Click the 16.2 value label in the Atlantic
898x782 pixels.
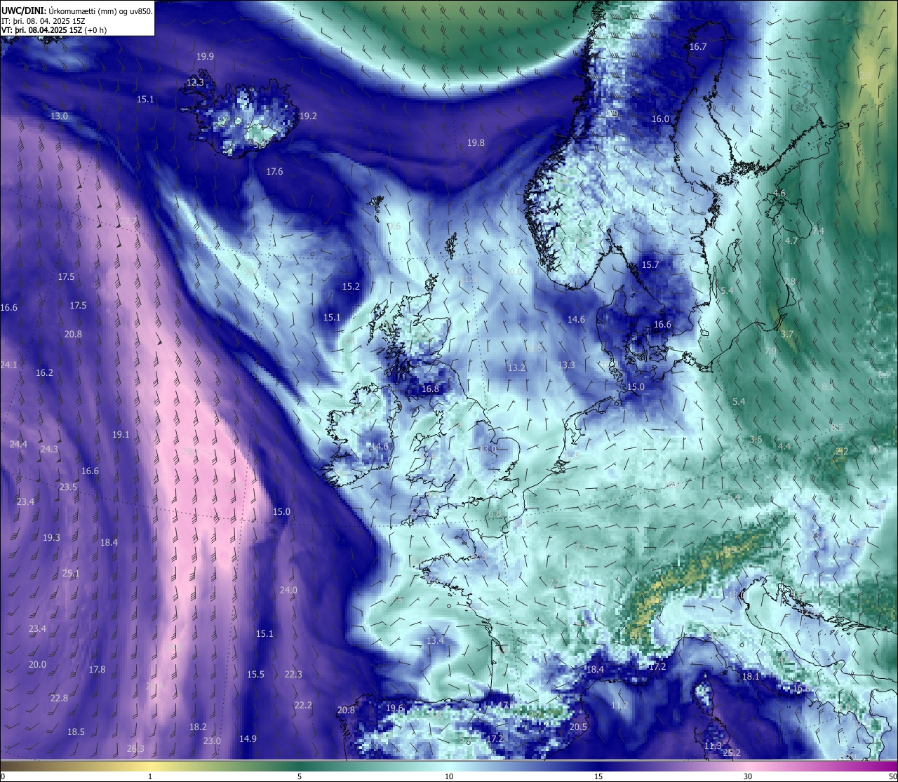(x=44, y=373)
